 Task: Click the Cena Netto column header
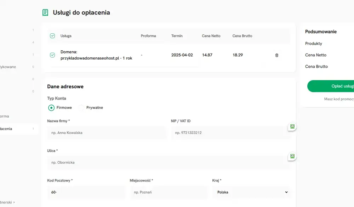point(211,36)
